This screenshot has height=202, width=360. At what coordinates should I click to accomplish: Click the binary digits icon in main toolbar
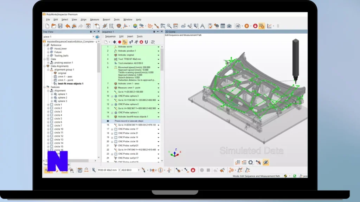tap(111, 26)
